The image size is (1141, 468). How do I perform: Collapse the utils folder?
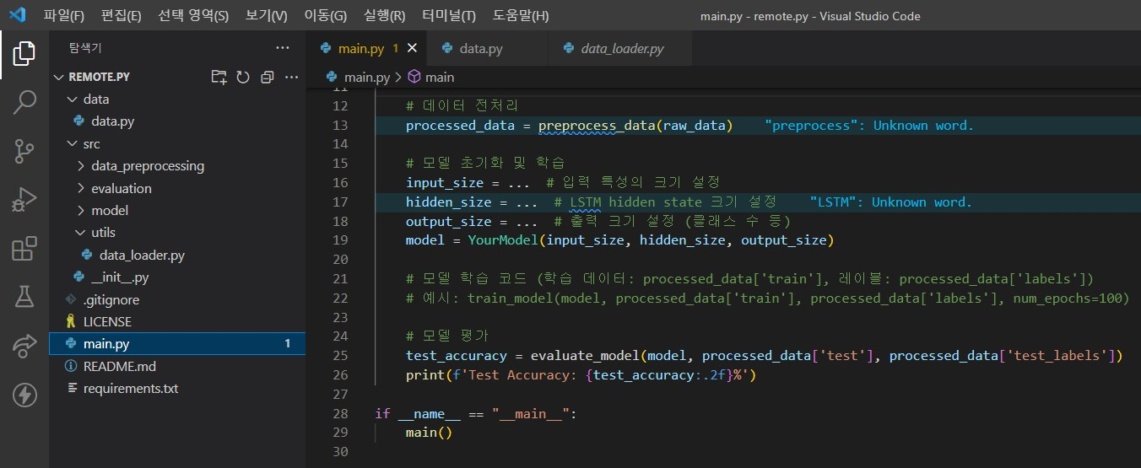80,233
